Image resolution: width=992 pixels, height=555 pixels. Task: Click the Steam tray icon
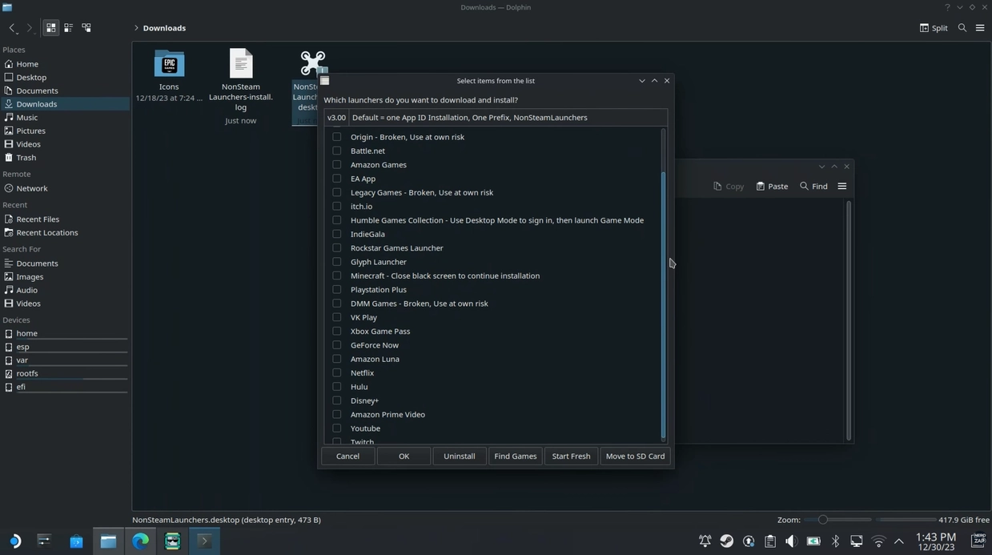[x=726, y=541]
